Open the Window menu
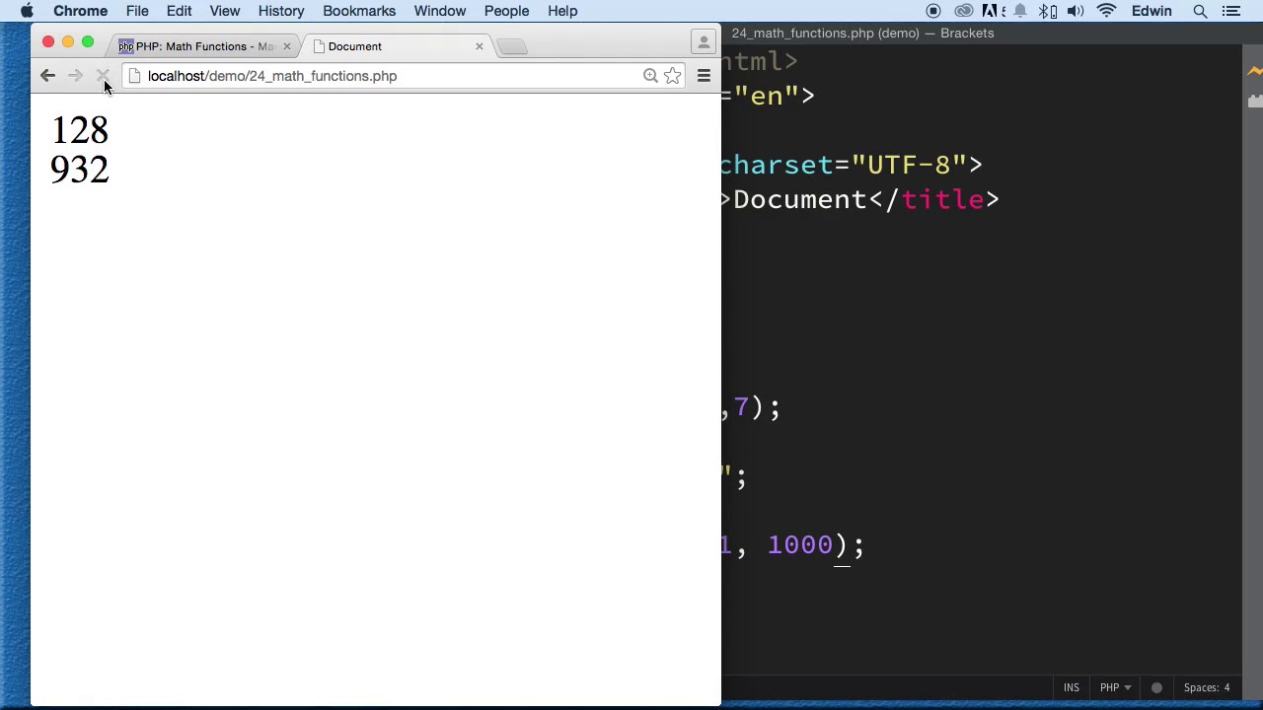Viewport: 1263px width, 710px height. click(x=440, y=11)
